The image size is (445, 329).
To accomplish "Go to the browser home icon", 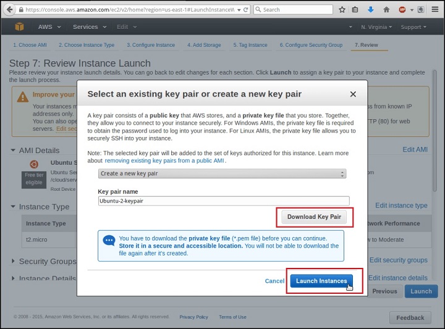I will 386,10.
